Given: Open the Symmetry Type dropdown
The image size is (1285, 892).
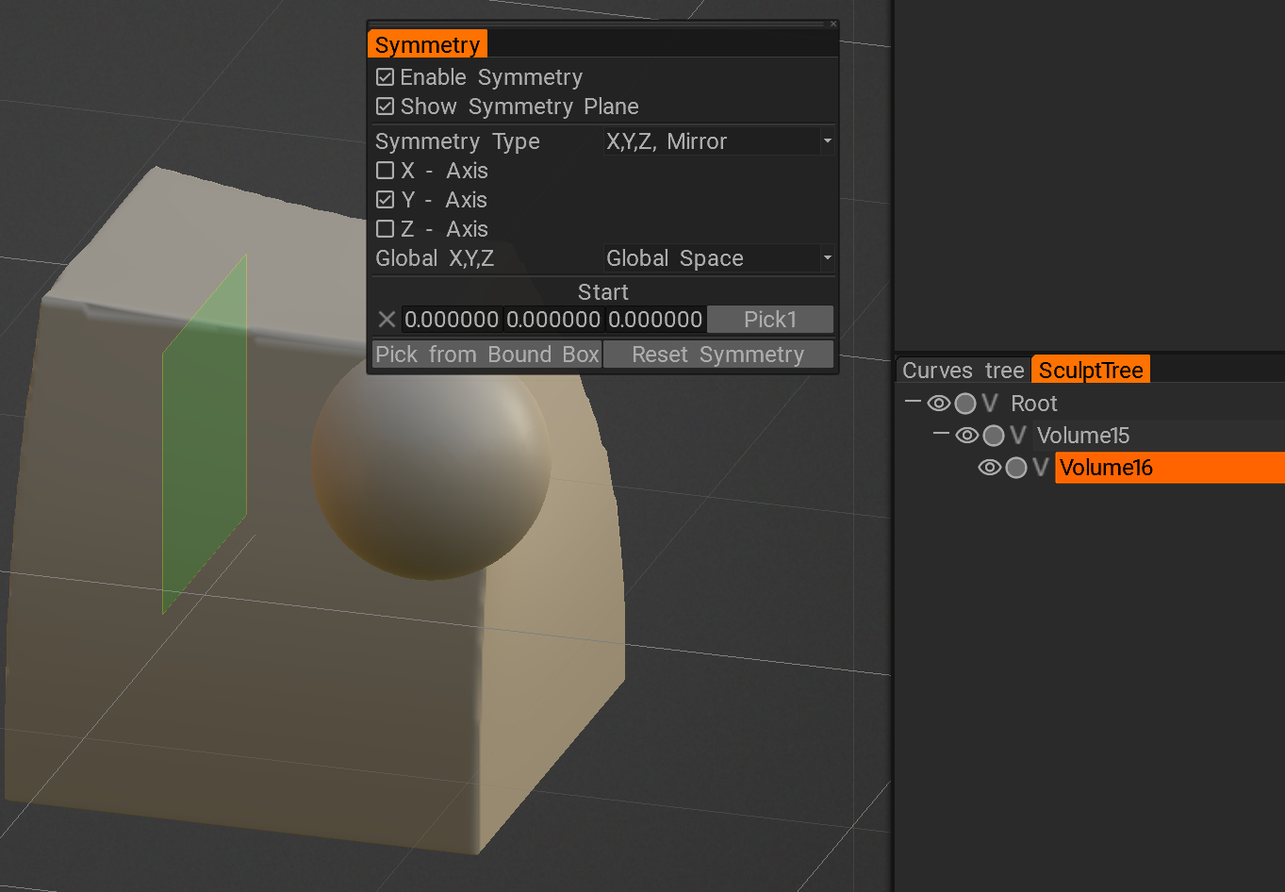Looking at the screenshot, I should coord(718,141).
